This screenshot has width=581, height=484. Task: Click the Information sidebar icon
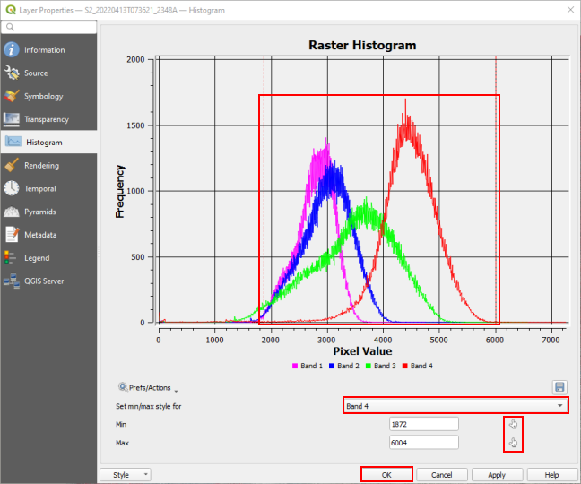click(12, 50)
